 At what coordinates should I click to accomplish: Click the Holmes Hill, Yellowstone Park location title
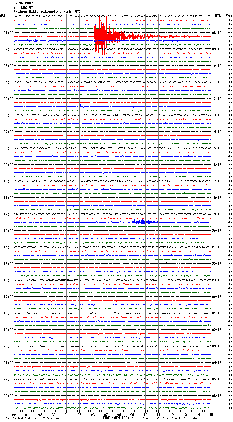tap(47, 12)
